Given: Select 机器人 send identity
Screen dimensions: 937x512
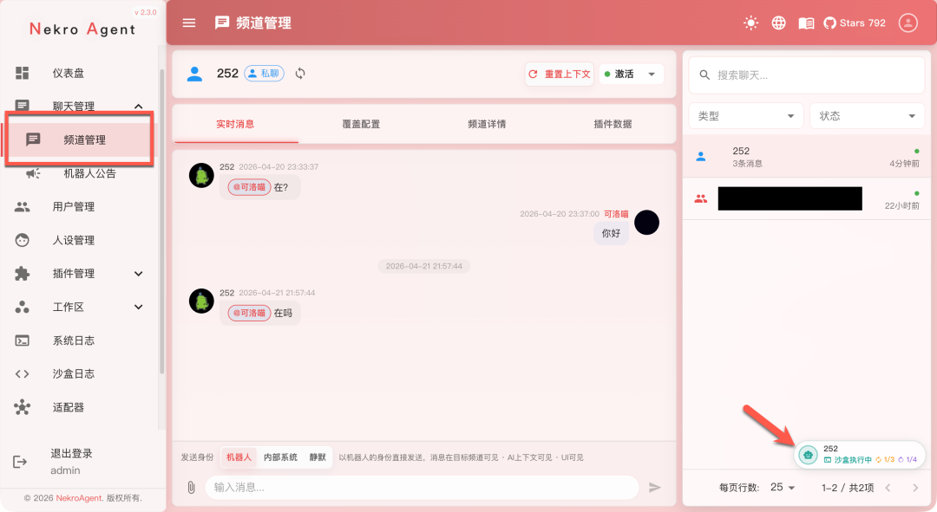Looking at the screenshot, I should click(239, 457).
